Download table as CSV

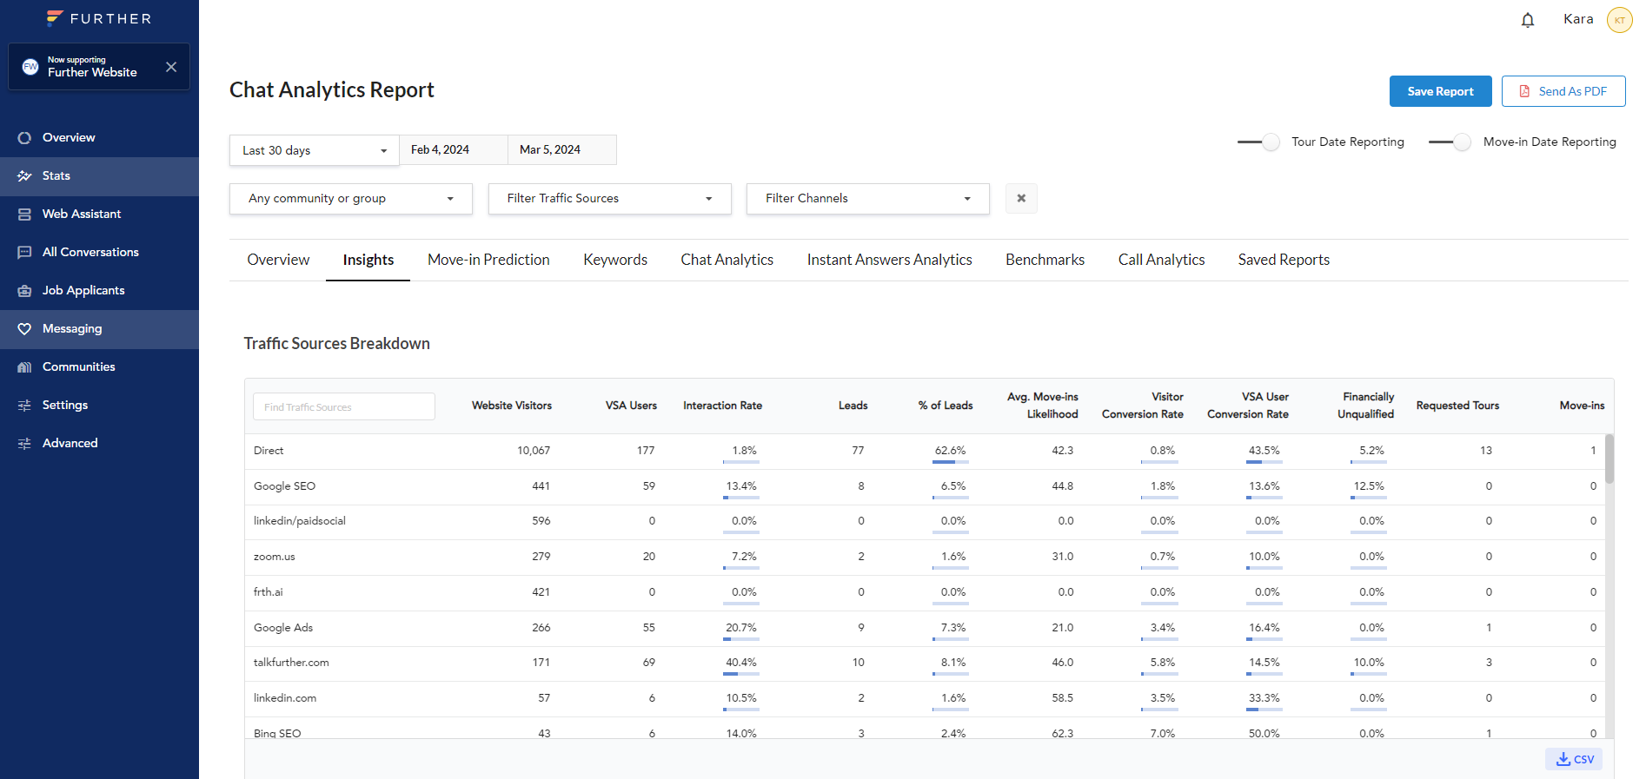tap(1574, 759)
